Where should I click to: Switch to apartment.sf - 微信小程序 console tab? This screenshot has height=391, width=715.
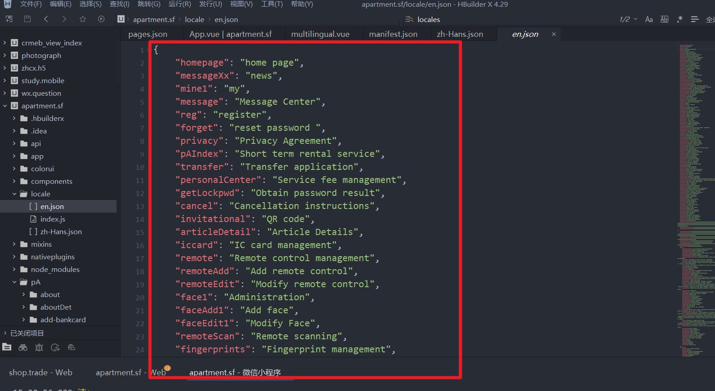235,372
